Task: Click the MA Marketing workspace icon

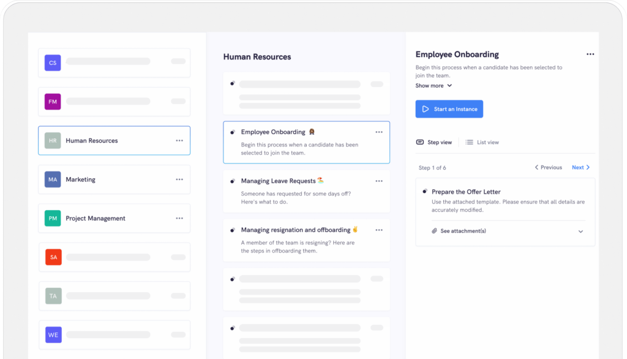Action: 52,179
